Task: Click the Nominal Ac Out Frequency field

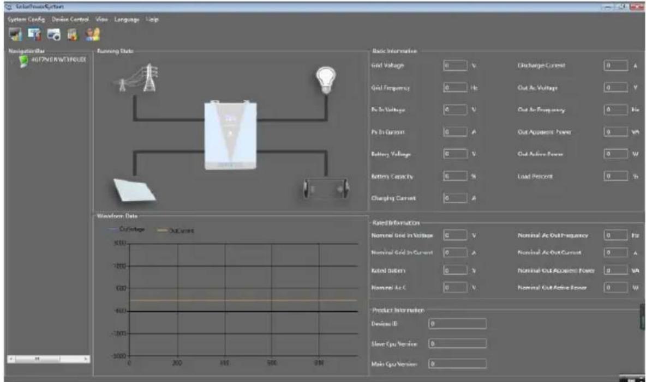Action: point(616,235)
